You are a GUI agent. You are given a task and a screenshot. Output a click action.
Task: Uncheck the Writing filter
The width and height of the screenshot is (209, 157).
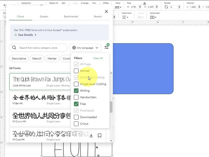(76, 91)
